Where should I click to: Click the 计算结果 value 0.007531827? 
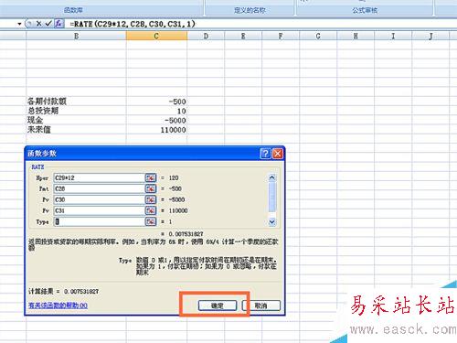coord(81,292)
